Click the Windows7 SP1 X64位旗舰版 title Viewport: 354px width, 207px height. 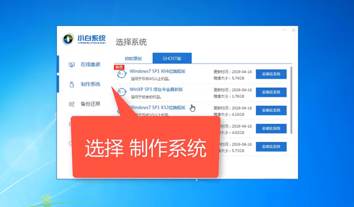point(158,71)
